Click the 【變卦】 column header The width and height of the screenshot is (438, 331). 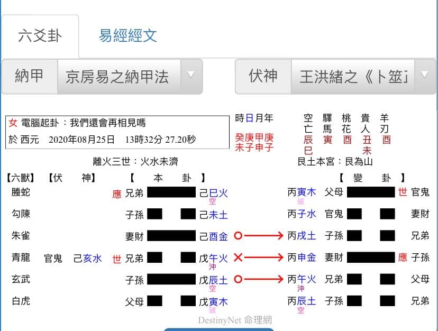point(372,178)
